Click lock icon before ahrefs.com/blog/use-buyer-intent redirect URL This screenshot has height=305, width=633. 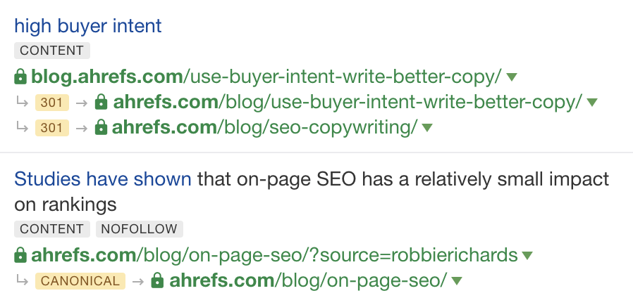coord(101,103)
